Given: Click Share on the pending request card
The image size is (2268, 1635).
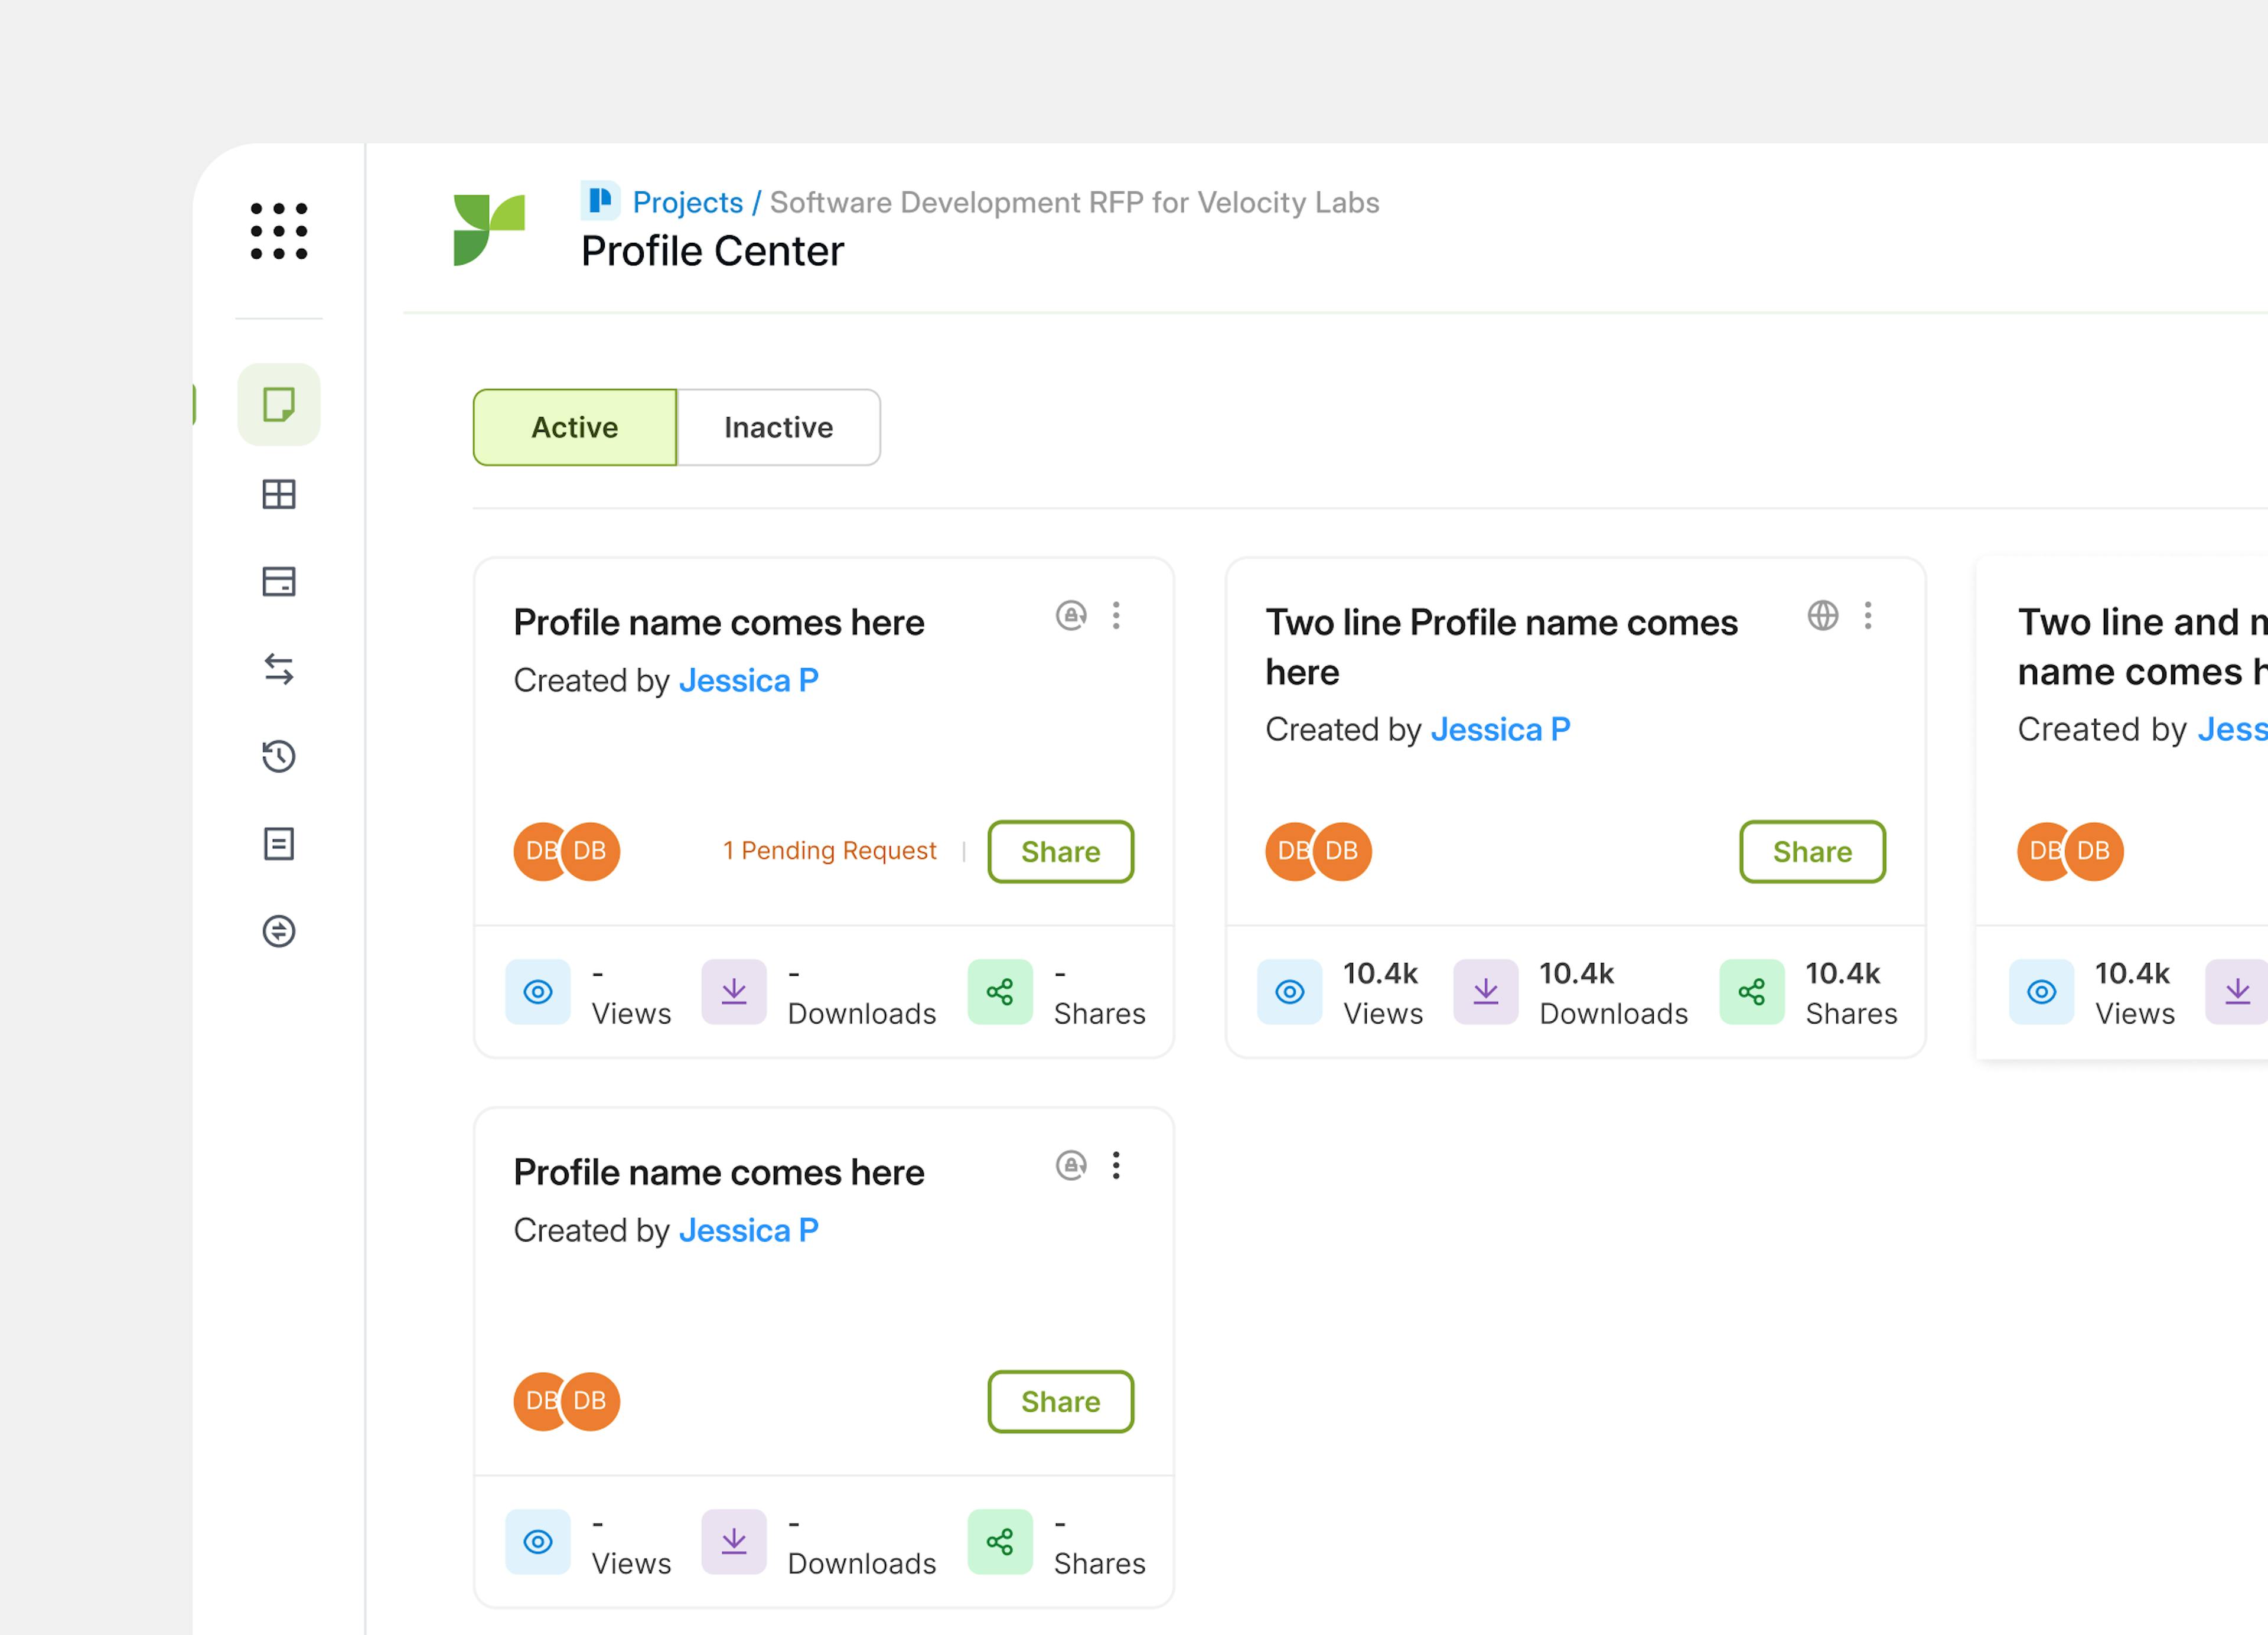Looking at the screenshot, I should tap(1060, 851).
